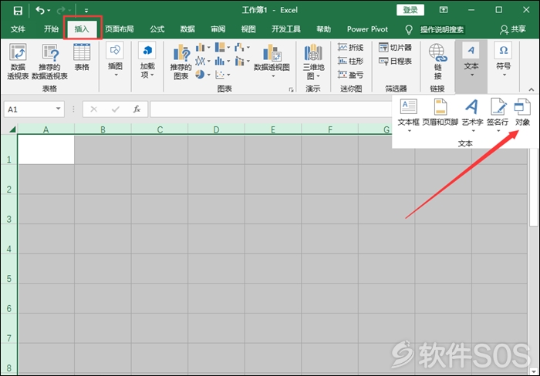Open the 插图 illustrations dropdown
Viewport: 540px width, 376px height.
click(x=115, y=59)
